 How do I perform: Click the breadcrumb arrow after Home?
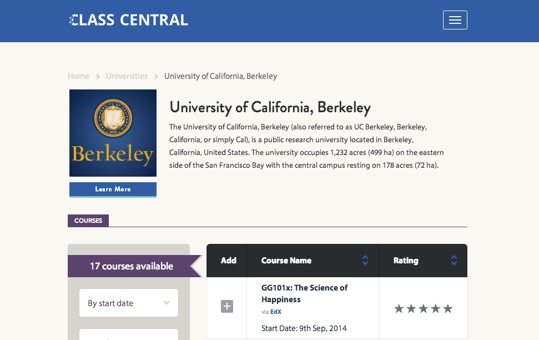(x=97, y=76)
